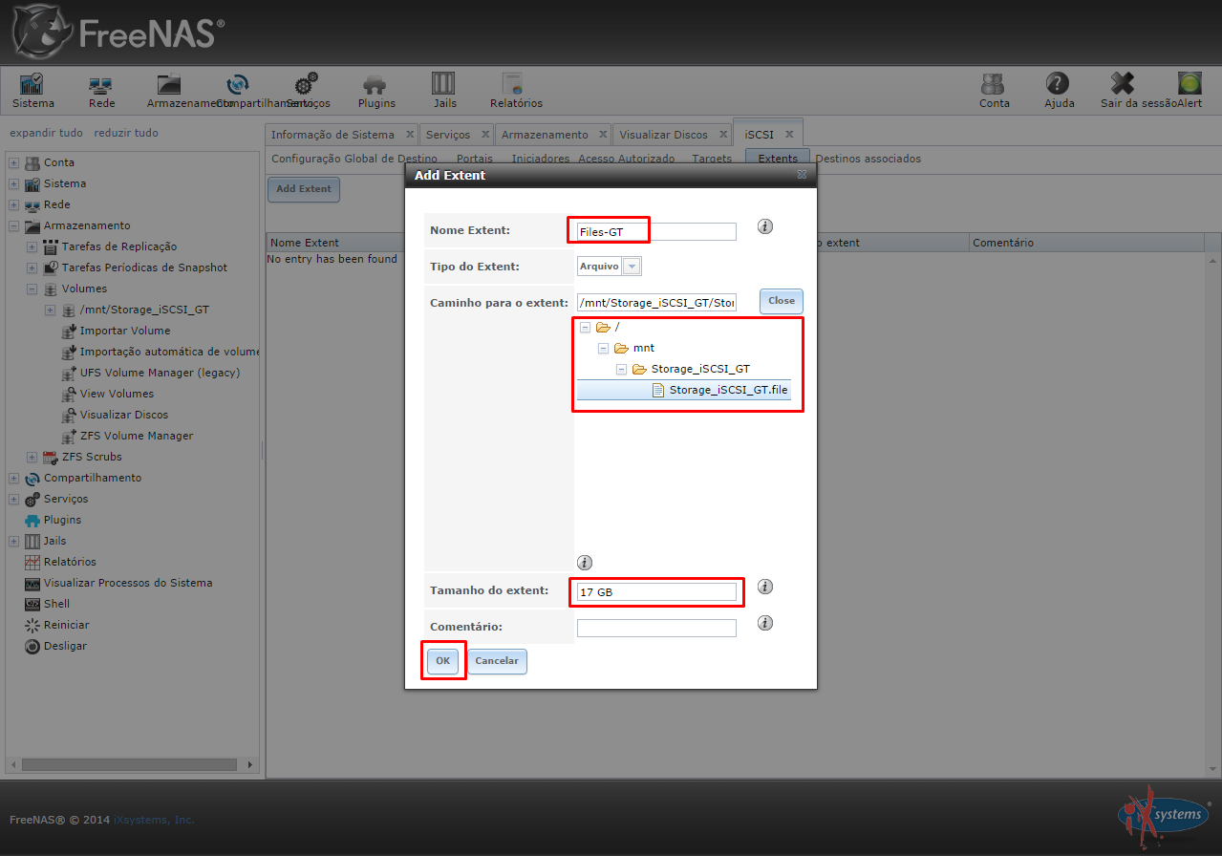Click info icon beside Nome Extent field
Viewport: 1222px width, 856px height.
click(764, 226)
